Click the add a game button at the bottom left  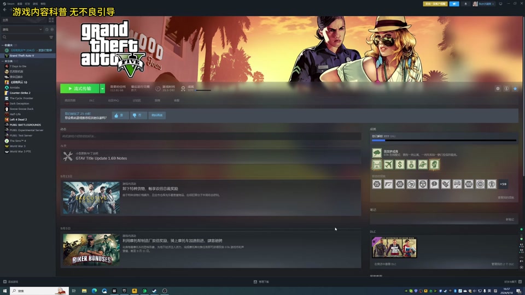[x=11, y=282]
